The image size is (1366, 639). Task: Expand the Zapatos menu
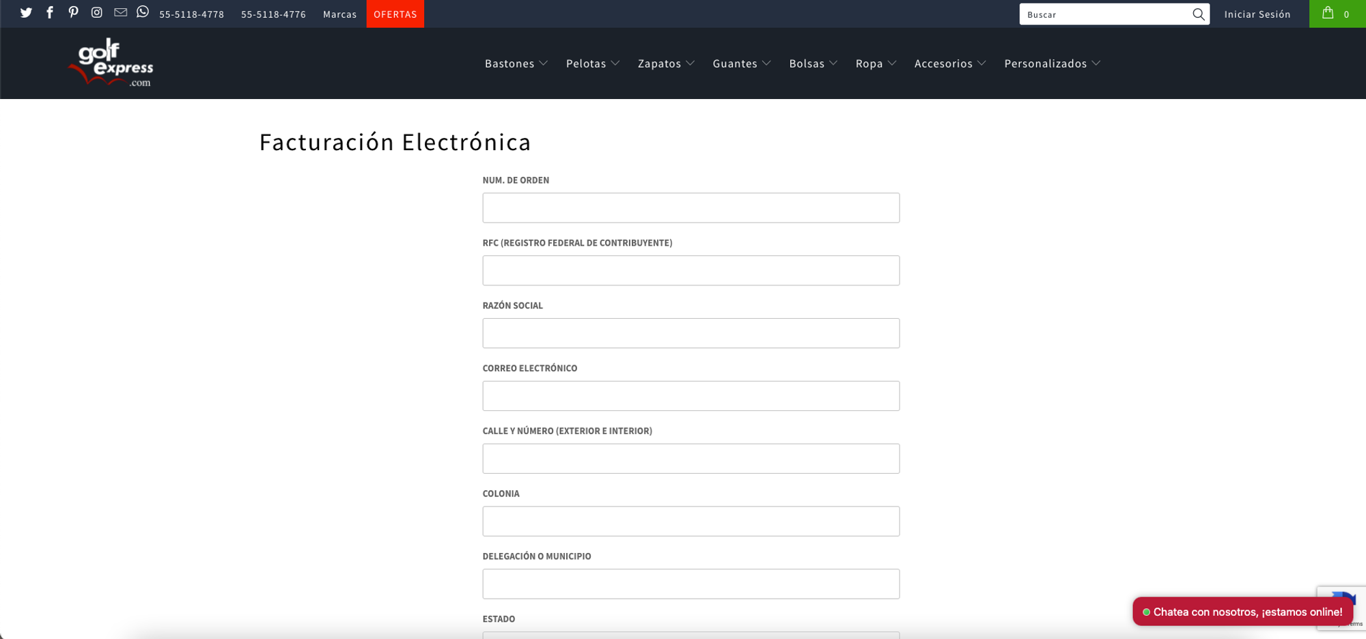coord(666,63)
